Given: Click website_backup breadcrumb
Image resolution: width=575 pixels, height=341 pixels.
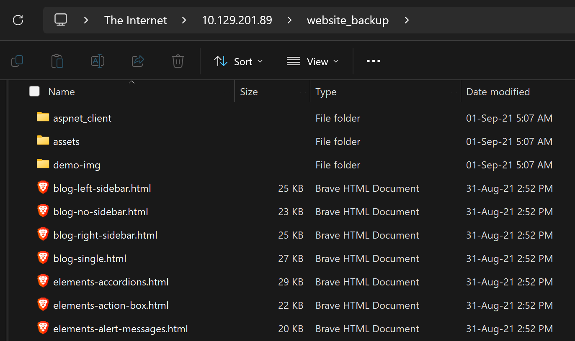Looking at the screenshot, I should [x=348, y=20].
